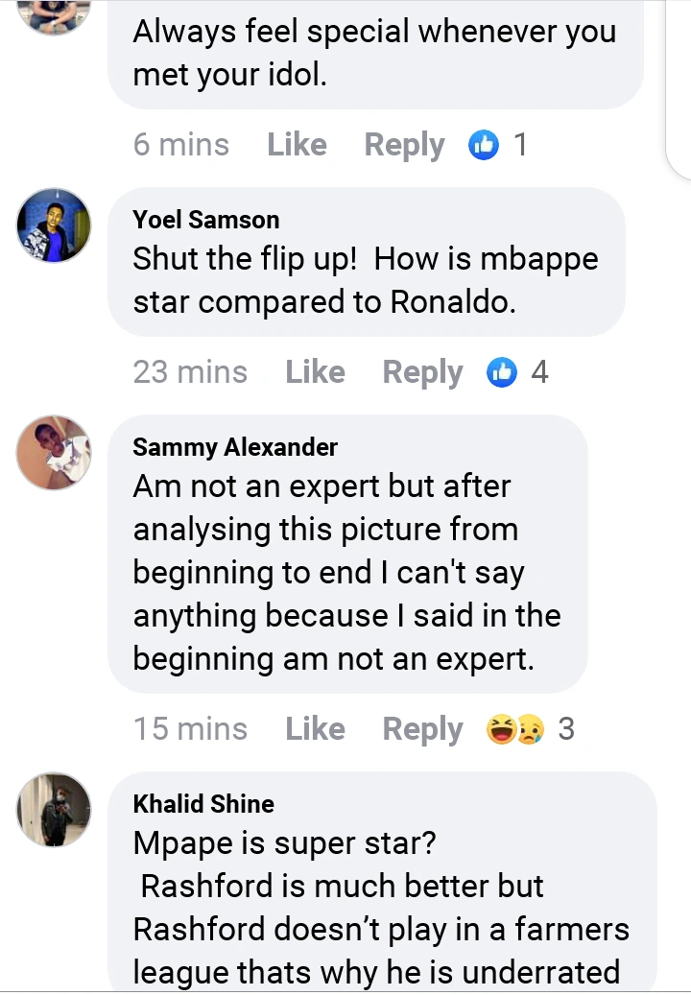Click the '15 mins' timestamp on Sammy's comment

point(190,729)
